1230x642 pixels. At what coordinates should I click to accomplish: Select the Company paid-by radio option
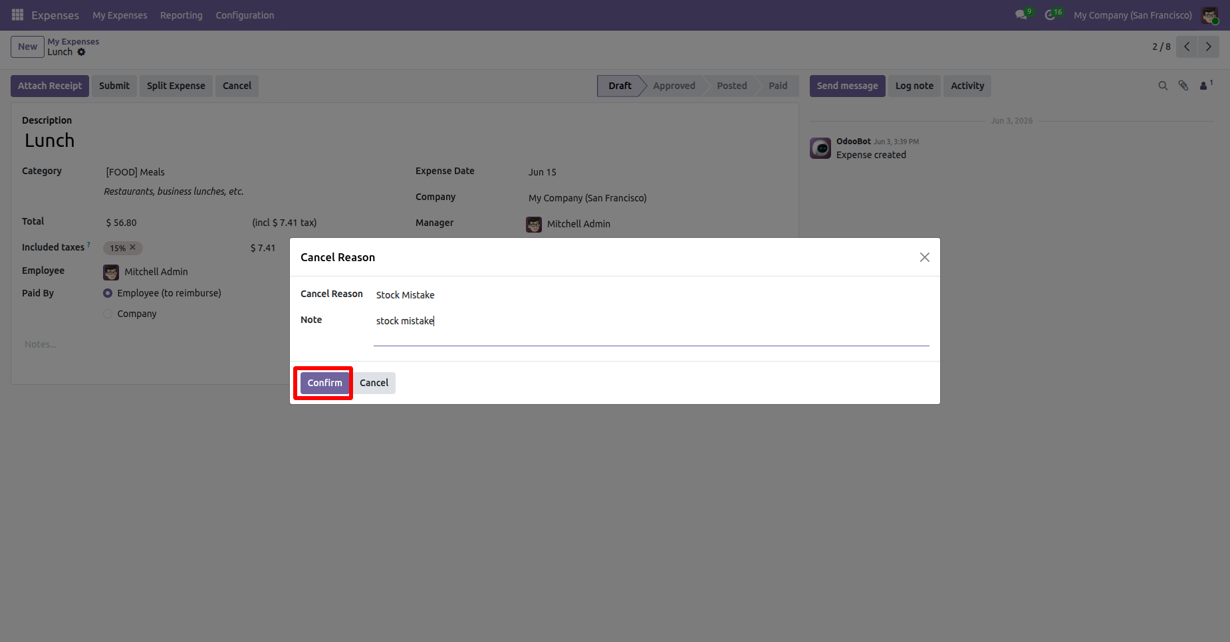pyautogui.click(x=108, y=314)
